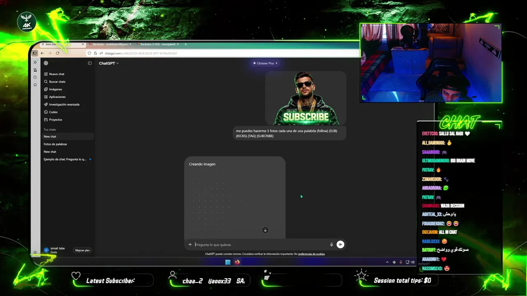Screen dimensions: 527x296
Task: Open Investigación avanzada
Action: tap(61, 104)
